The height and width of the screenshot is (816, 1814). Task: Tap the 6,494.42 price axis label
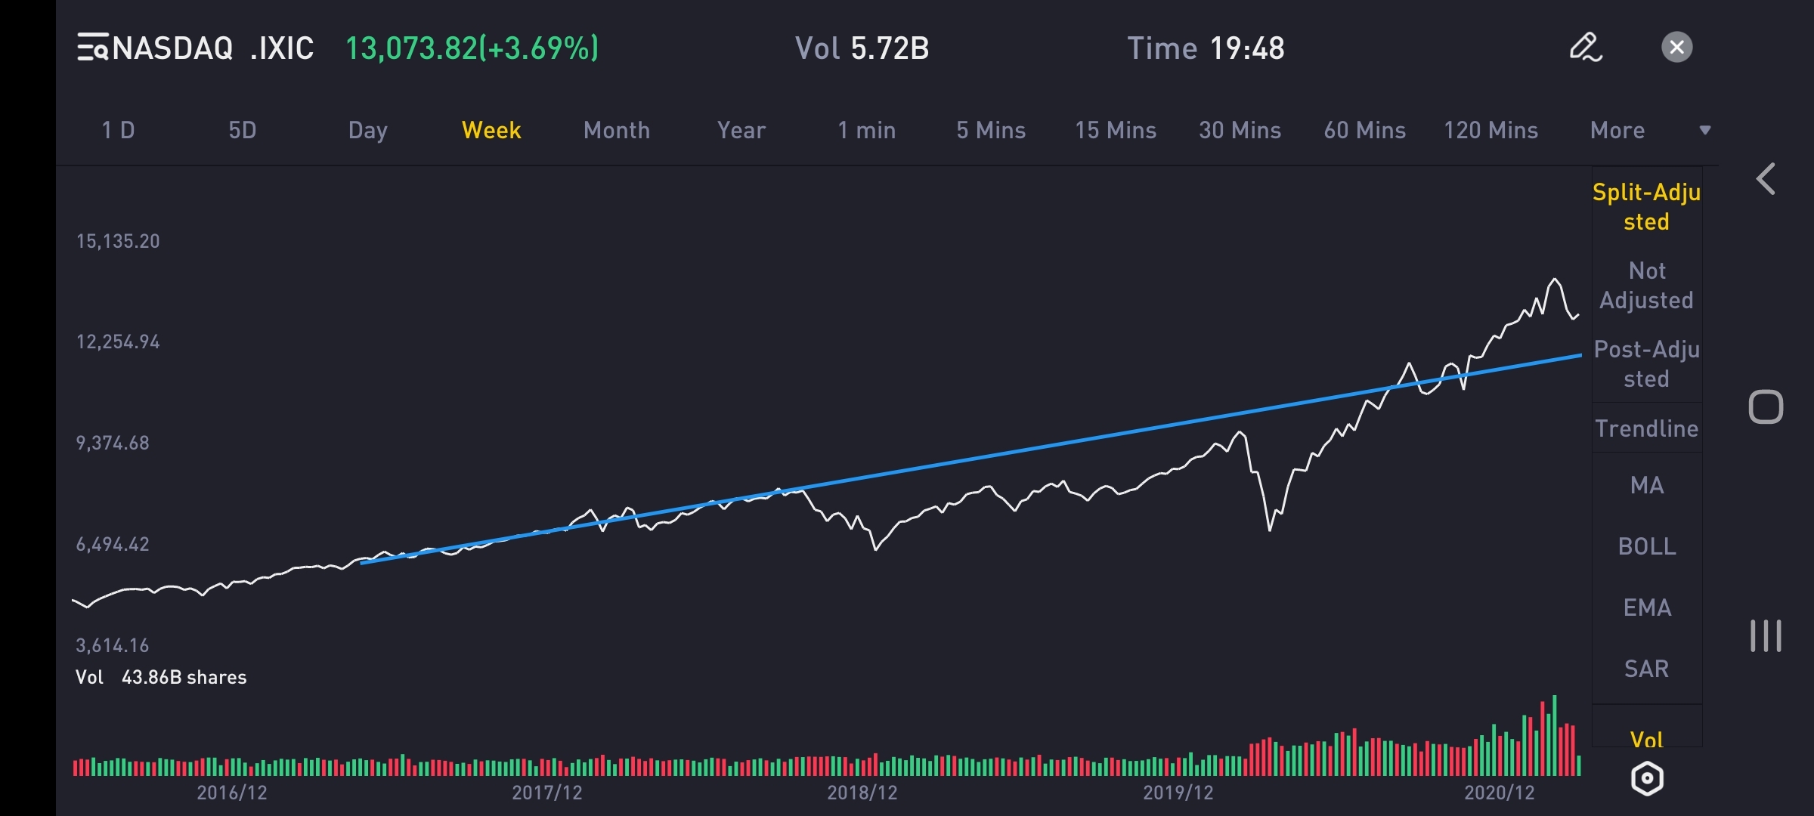tap(113, 544)
